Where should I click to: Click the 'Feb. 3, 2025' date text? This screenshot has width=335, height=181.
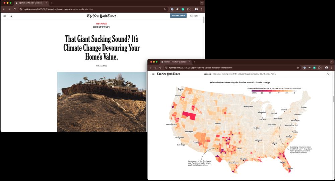coord(102,66)
